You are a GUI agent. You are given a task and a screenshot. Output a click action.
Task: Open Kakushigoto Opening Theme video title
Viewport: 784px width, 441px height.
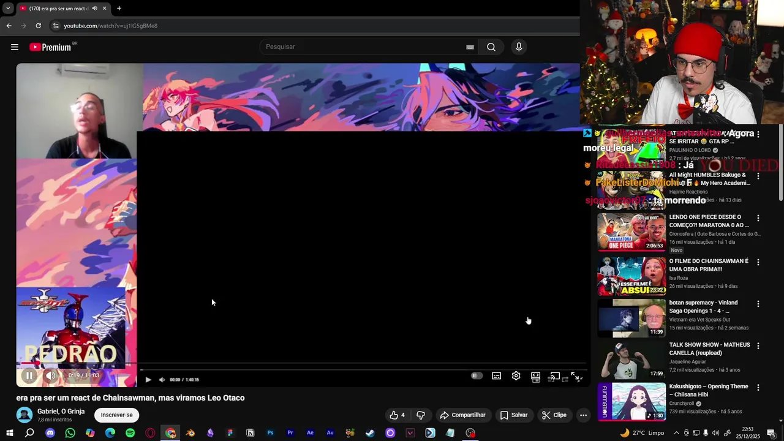click(709, 391)
